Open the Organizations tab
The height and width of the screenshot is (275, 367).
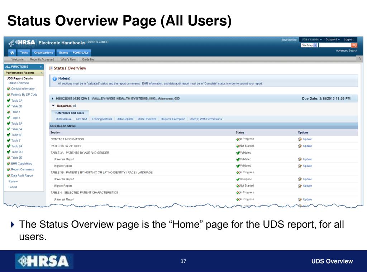[43, 53]
